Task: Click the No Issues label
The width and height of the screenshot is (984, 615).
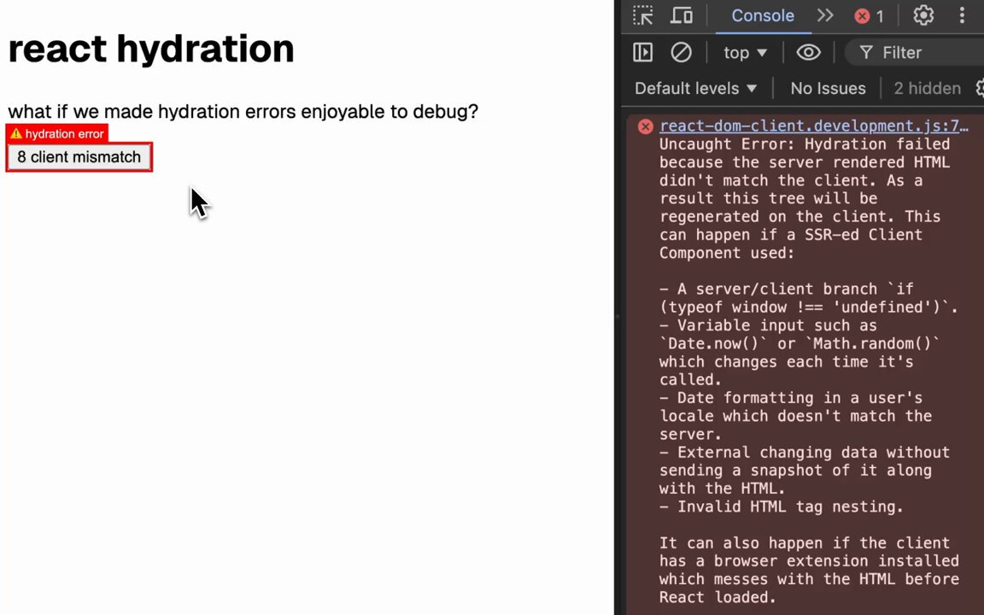Action: click(828, 89)
